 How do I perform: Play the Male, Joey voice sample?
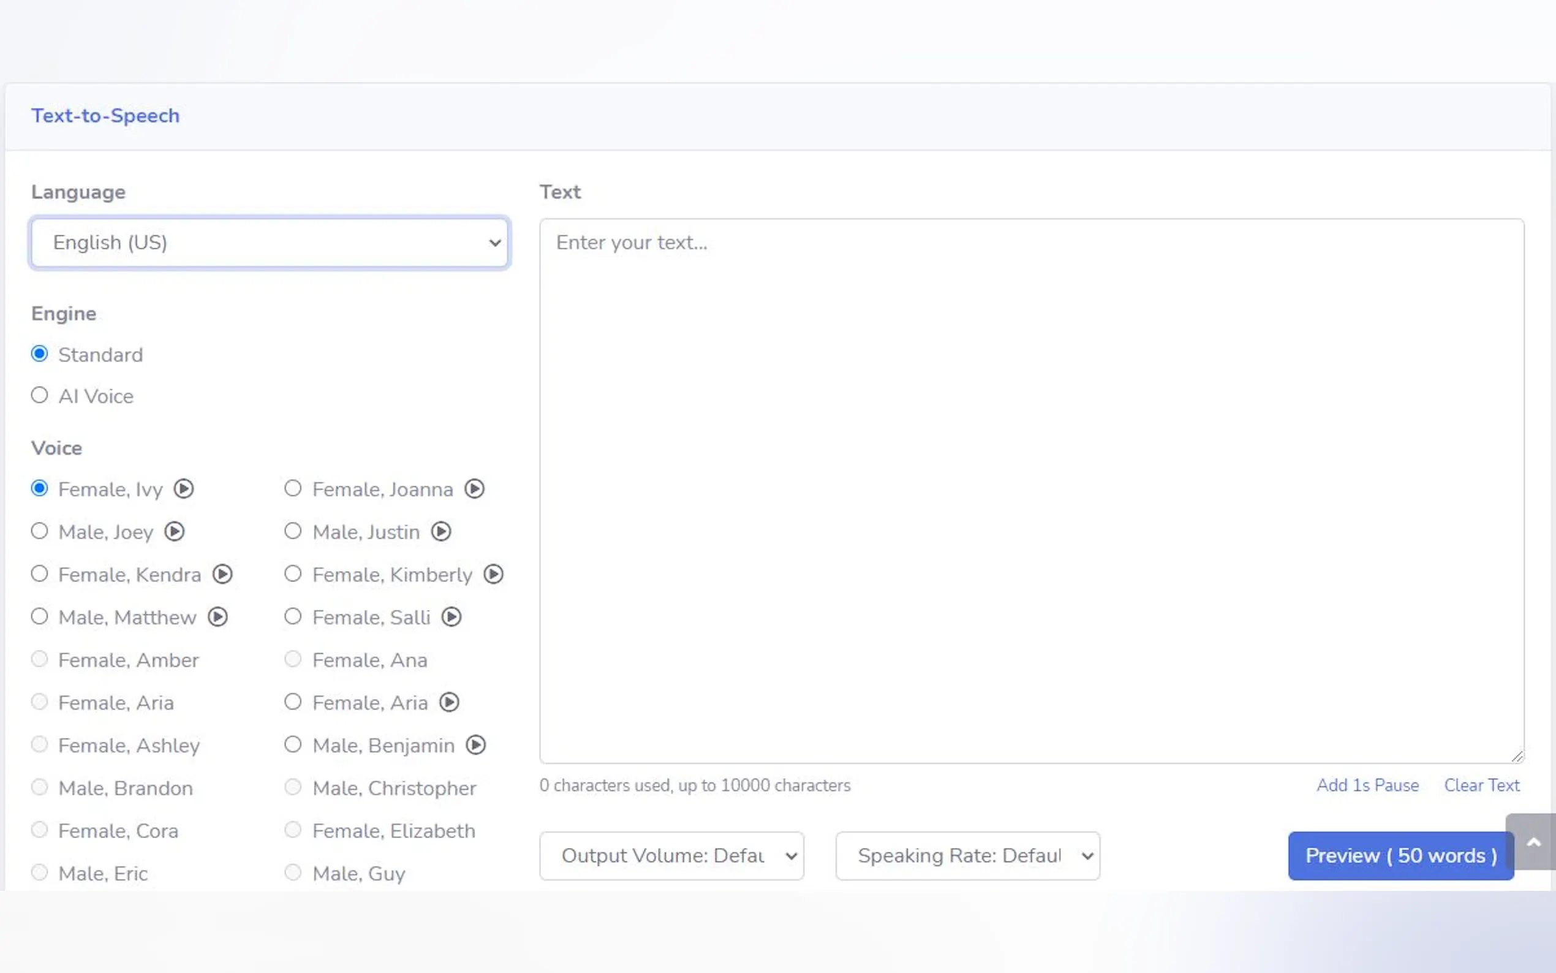(x=175, y=532)
